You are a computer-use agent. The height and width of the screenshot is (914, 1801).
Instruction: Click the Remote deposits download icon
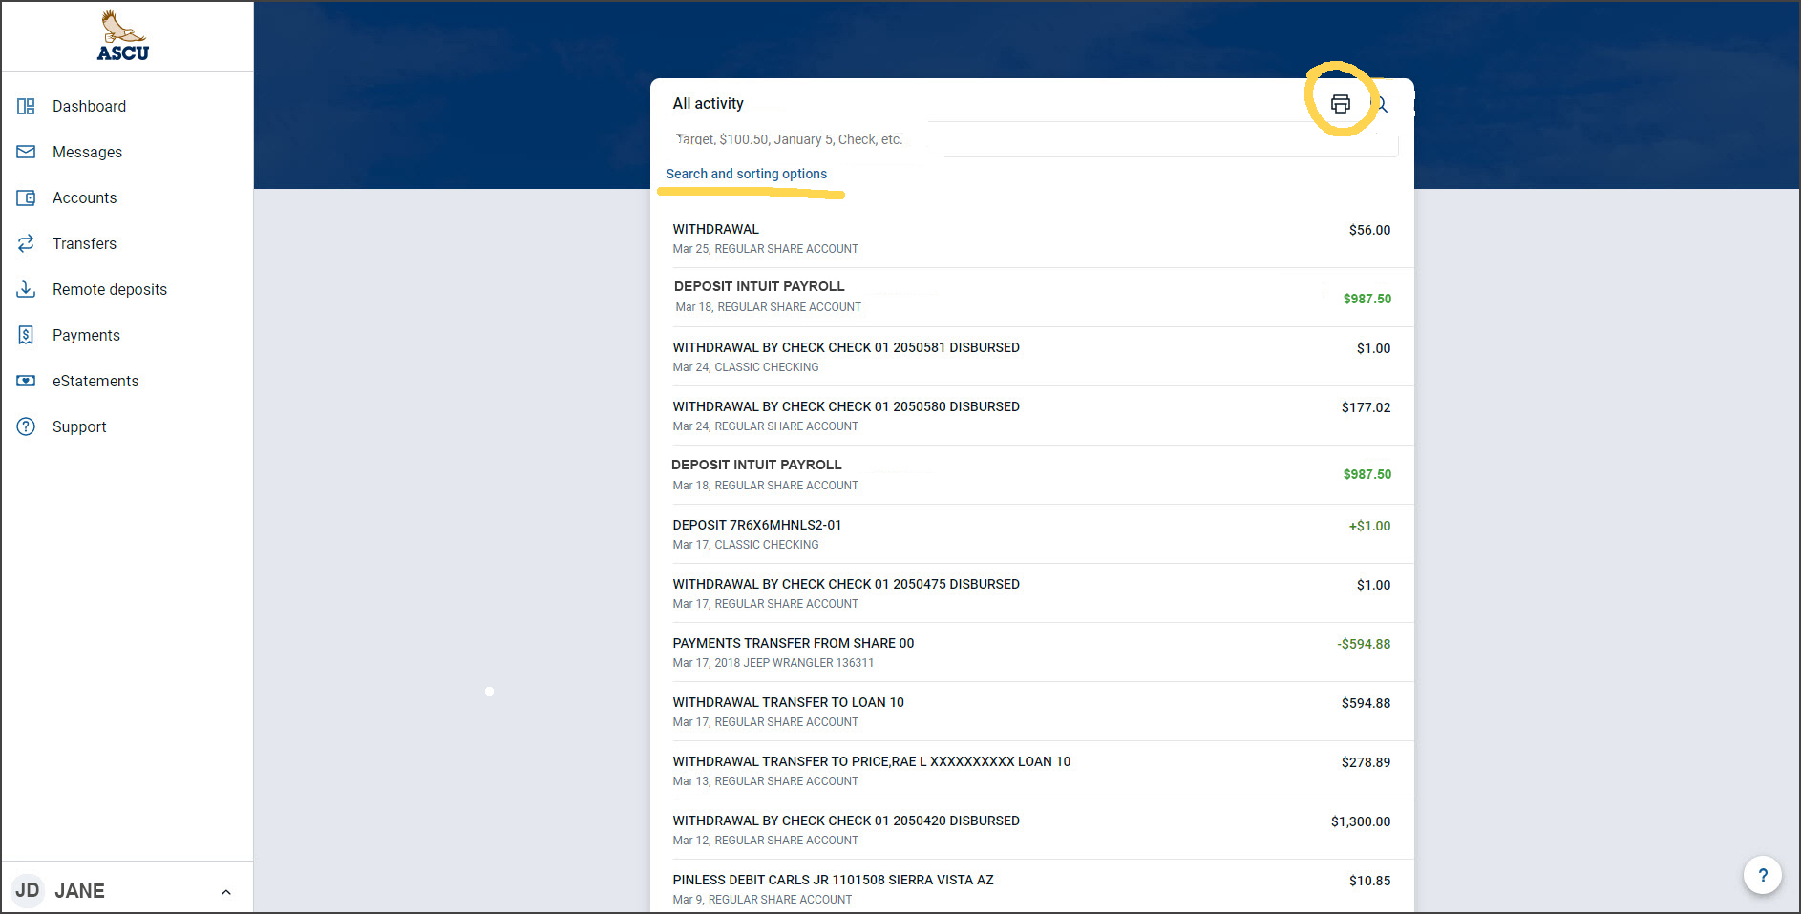click(26, 289)
